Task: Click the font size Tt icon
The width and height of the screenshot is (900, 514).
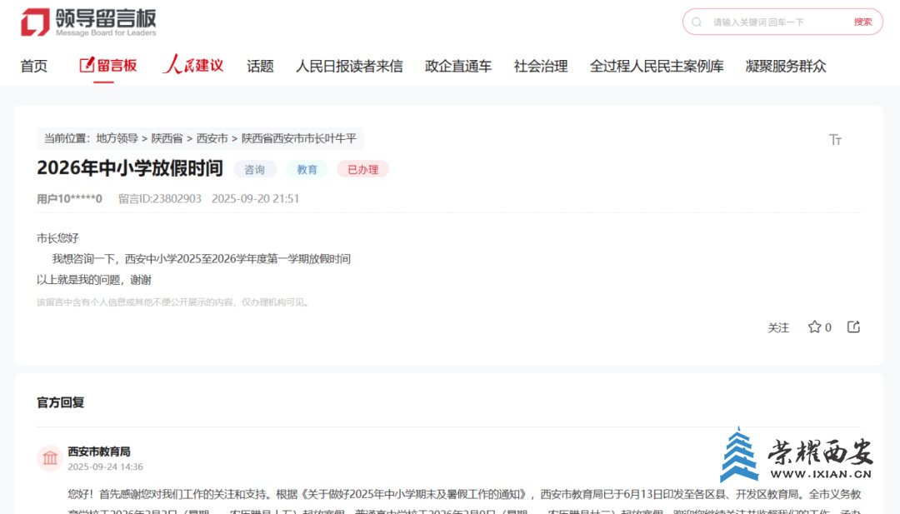Action: click(835, 139)
